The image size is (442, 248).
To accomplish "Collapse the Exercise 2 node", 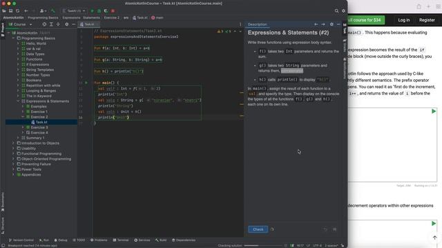I will coord(23,117).
